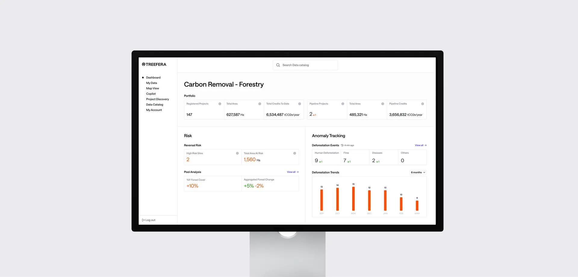The image size is (578, 277).
Task: Open info icon for Total Credits To Date
Action: pos(300,104)
